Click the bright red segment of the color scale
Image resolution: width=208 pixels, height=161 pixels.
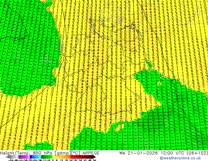72,157
